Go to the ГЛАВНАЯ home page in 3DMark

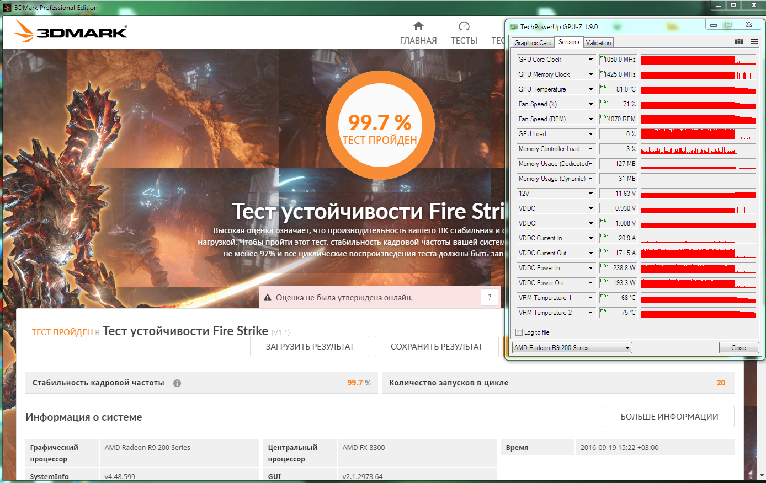[418, 33]
